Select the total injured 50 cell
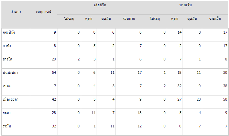Image resolution: width=229 pixels, height=136 pixels. coord(215,102)
